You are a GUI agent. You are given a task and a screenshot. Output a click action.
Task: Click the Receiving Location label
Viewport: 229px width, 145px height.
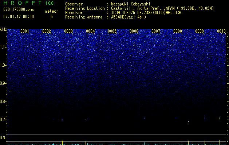coord(85,8)
